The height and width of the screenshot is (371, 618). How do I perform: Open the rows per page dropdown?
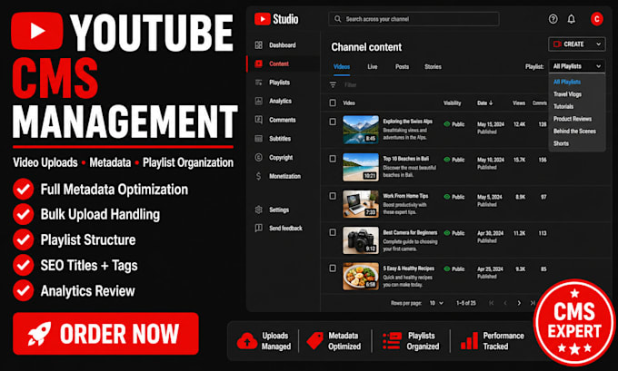[436, 303]
